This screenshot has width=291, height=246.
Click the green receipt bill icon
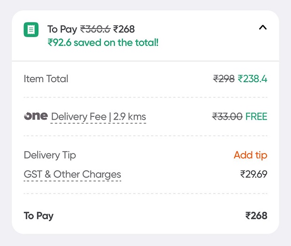[x=31, y=30]
